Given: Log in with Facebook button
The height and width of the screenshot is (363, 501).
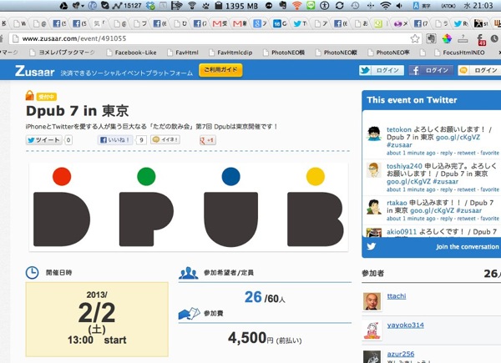Looking at the screenshot, I should [431, 70].
